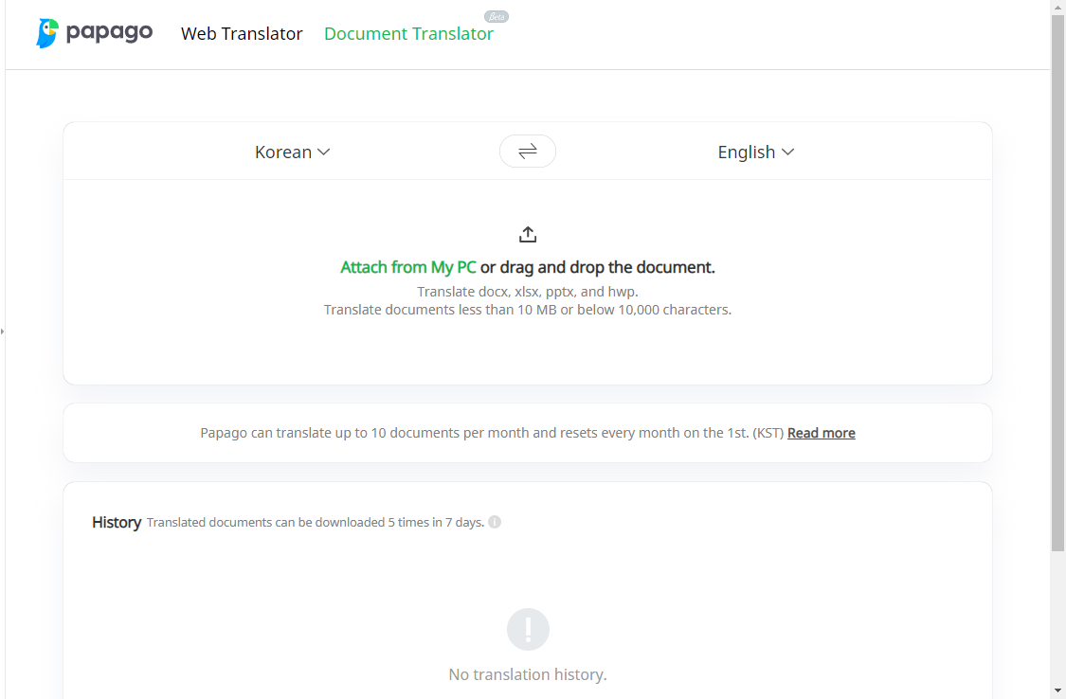Switch to Web Translator tab

click(x=242, y=33)
